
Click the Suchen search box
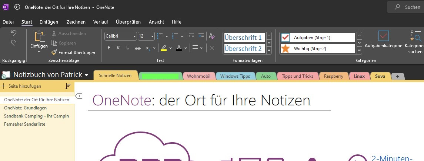tap(405, 7)
